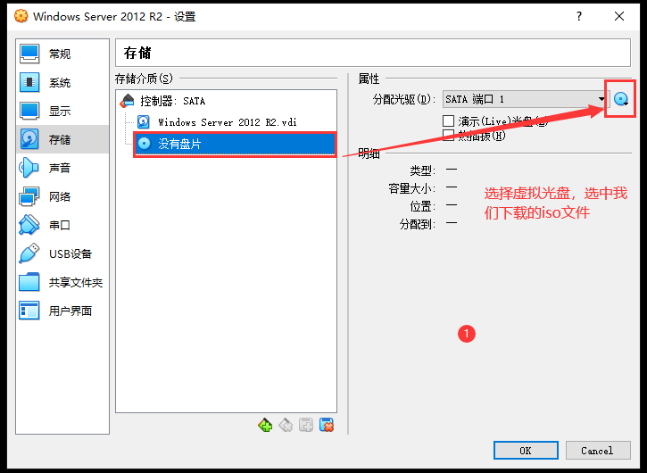Click the optical disc icon beside 没有盘片
Viewport: 647px width, 473px height.
[x=144, y=144]
